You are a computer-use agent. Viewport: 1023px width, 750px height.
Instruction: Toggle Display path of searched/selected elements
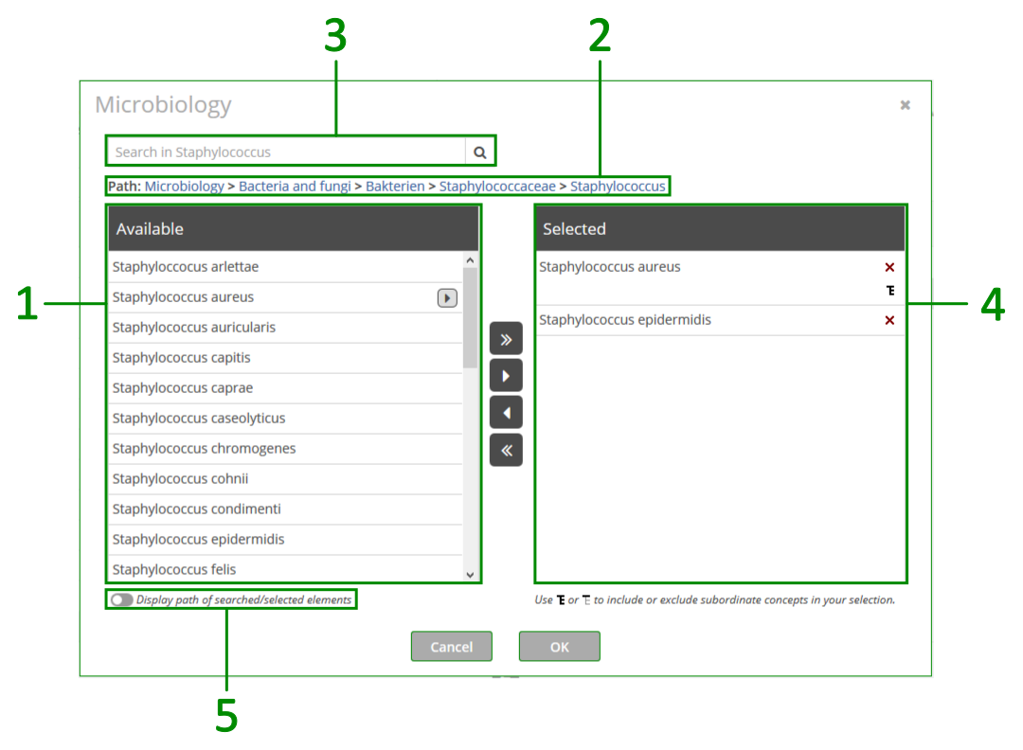(x=121, y=599)
